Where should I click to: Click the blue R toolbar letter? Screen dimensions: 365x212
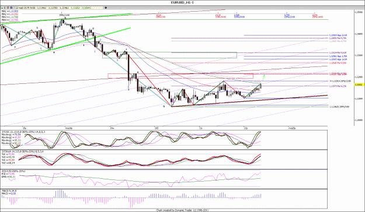(12, 8)
